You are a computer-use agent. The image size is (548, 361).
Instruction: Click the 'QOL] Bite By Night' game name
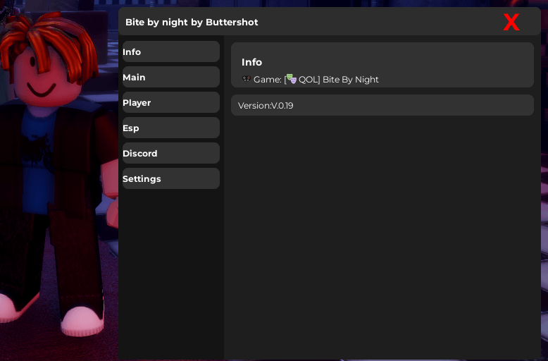coord(339,80)
